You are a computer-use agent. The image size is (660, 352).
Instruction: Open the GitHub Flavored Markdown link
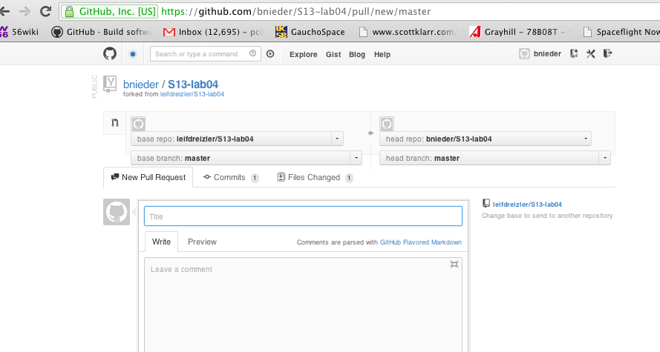click(x=421, y=242)
